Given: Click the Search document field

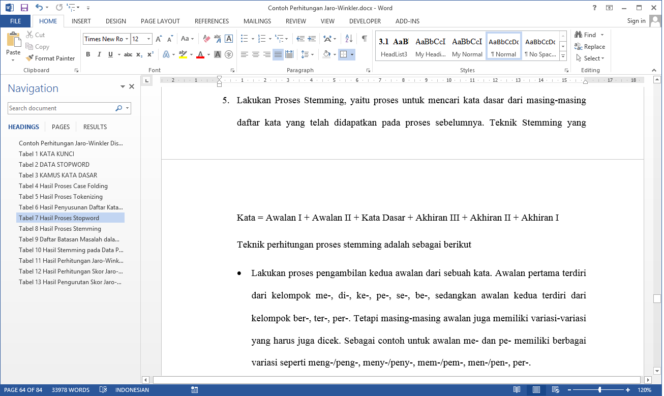Looking at the screenshot, I should (61, 108).
